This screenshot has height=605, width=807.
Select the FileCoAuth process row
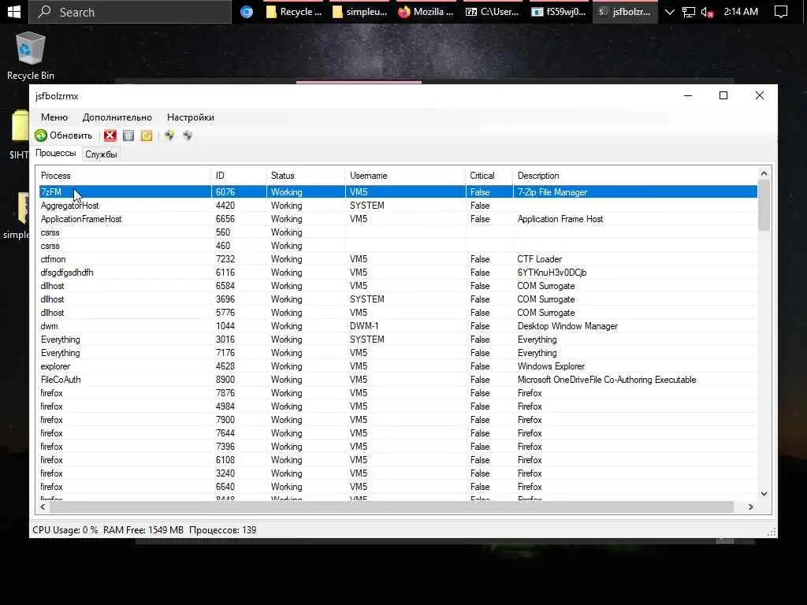[398, 379]
